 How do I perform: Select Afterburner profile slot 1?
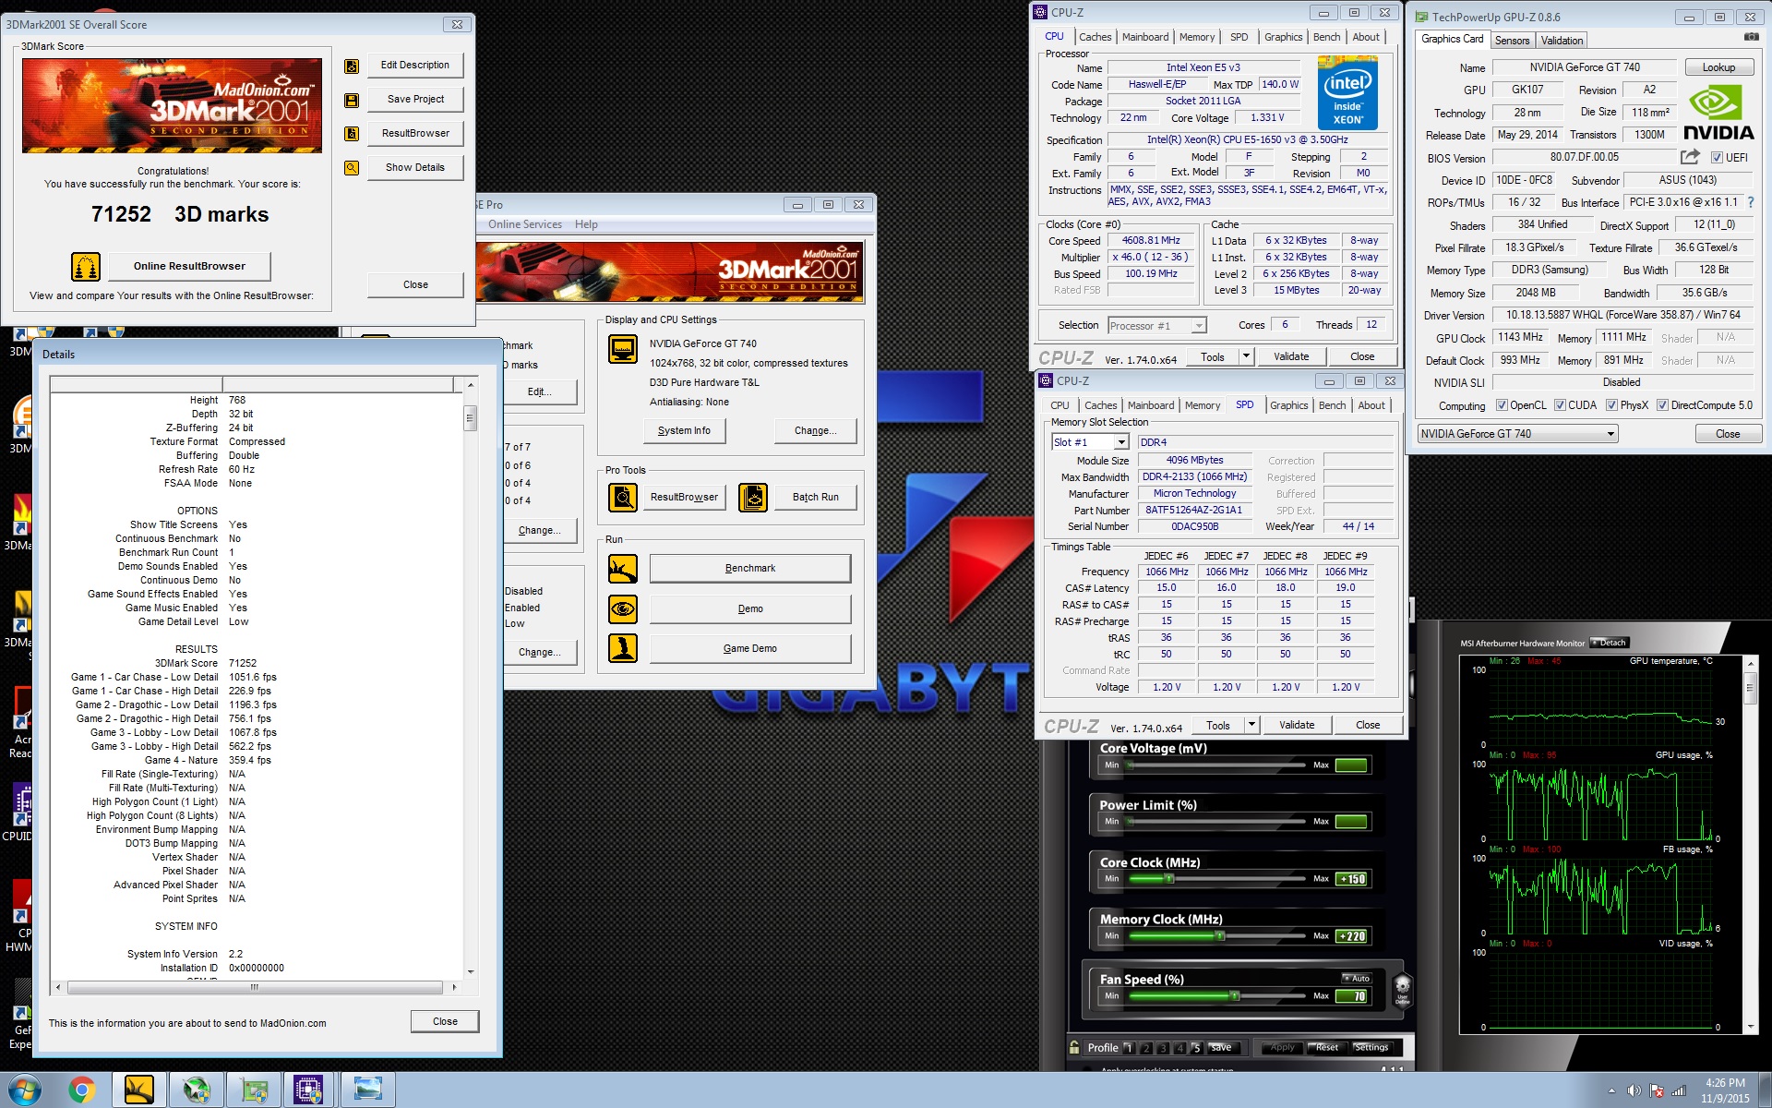point(1129,1048)
